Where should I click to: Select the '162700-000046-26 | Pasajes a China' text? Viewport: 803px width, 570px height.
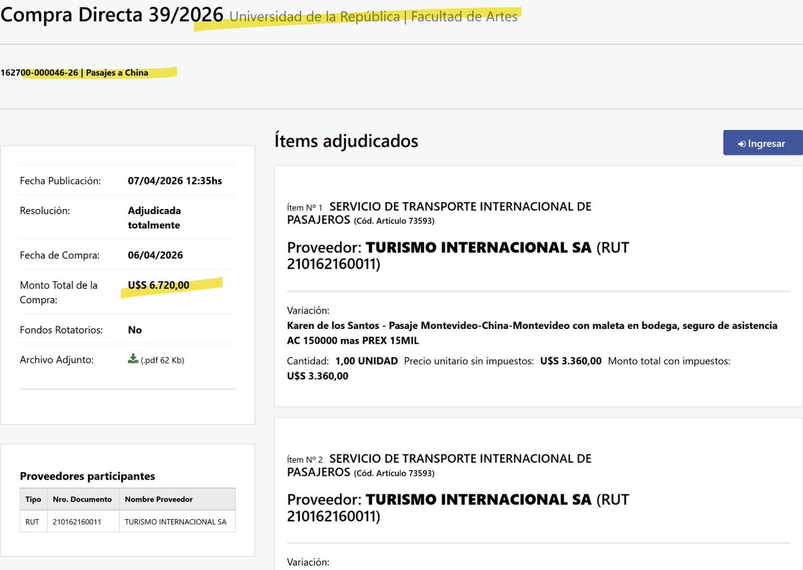[x=74, y=72]
